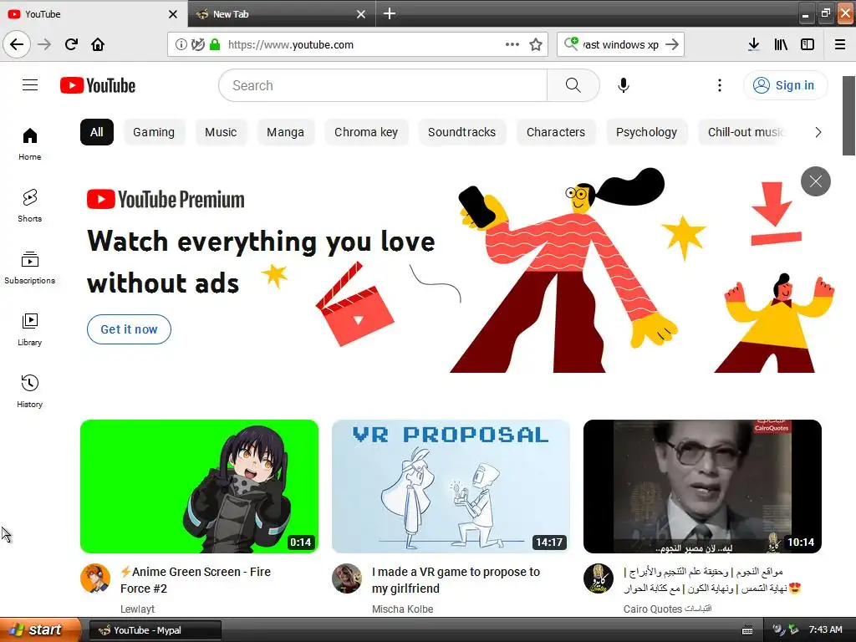Filter by the Manga chip

click(x=286, y=132)
